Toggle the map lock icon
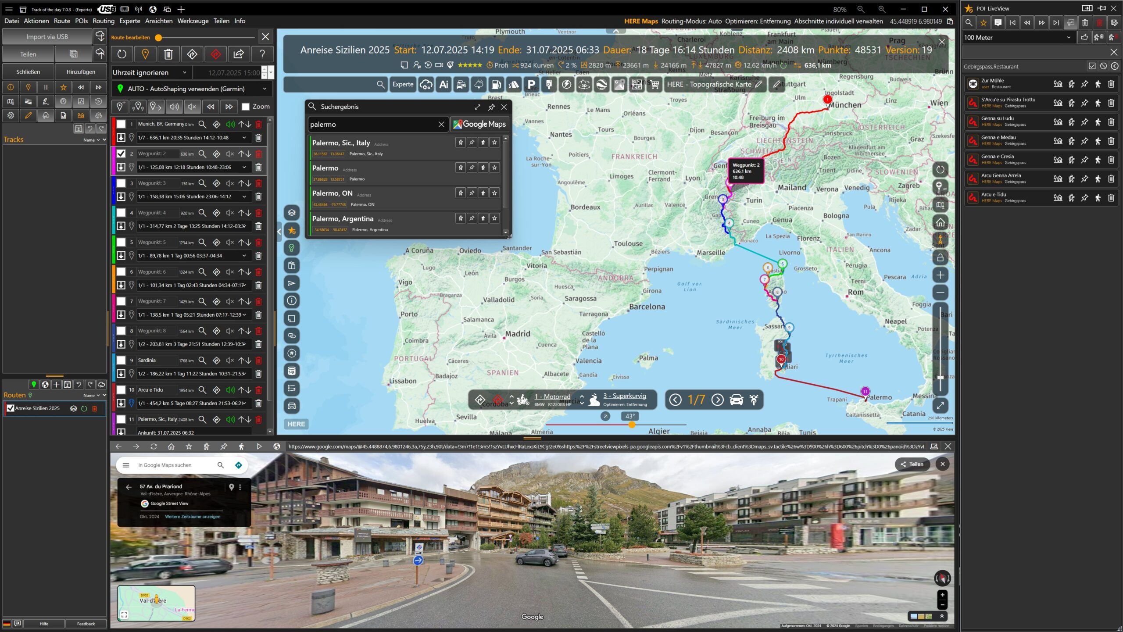Viewport: 1123px width, 632px height. (940, 257)
